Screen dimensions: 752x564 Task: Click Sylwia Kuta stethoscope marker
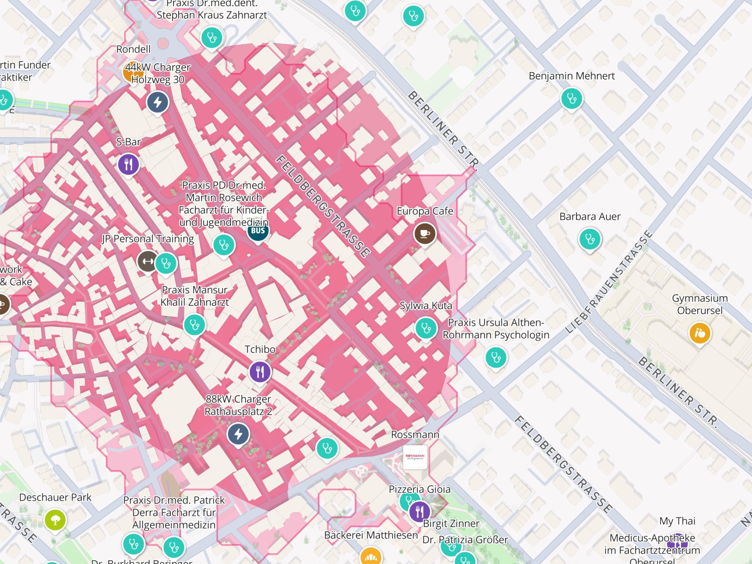coord(426,328)
